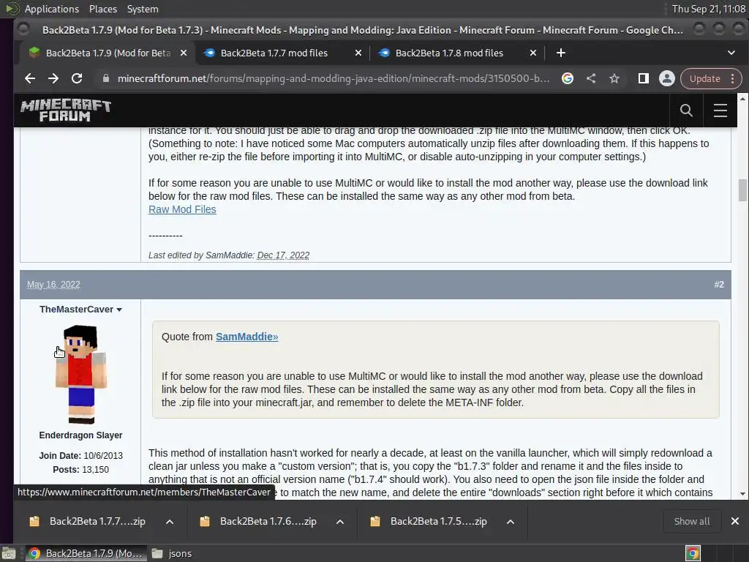749x562 pixels.
Task: Select the Back2Beta 1.7.9 forum tab
Action: point(108,53)
